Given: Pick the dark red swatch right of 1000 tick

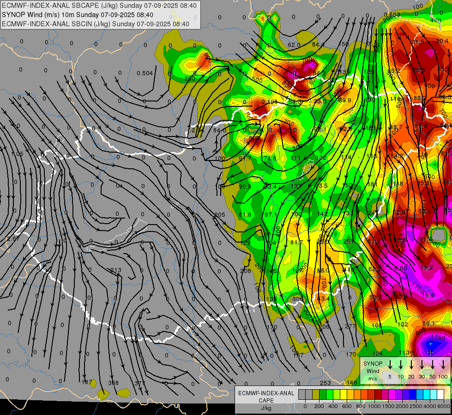Looking at the screenshot, I should [x=378, y=395].
